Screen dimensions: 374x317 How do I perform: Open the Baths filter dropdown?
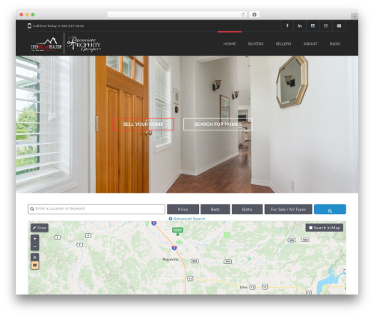pyautogui.click(x=247, y=209)
